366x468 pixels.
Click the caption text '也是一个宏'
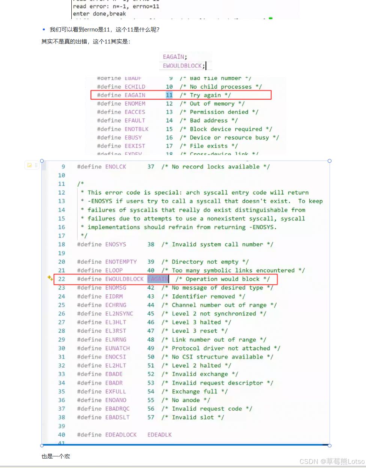click(x=56, y=456)
